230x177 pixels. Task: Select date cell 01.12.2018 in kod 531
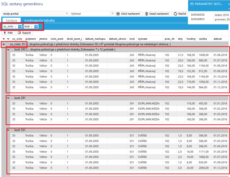pyautogui.click(x=220, y=168)
